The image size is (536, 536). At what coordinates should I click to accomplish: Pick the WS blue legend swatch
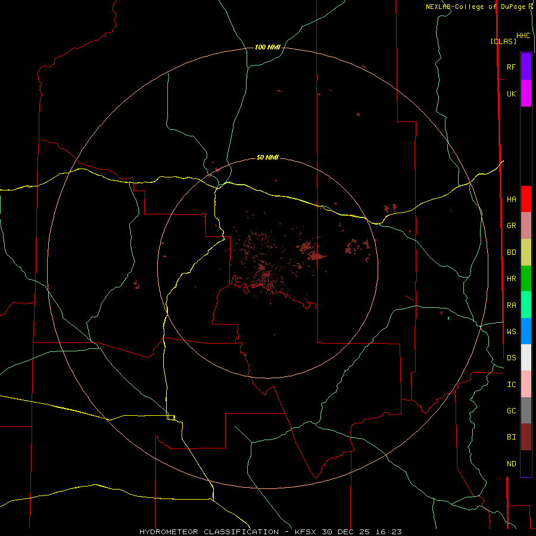click(x=526, y=331)
